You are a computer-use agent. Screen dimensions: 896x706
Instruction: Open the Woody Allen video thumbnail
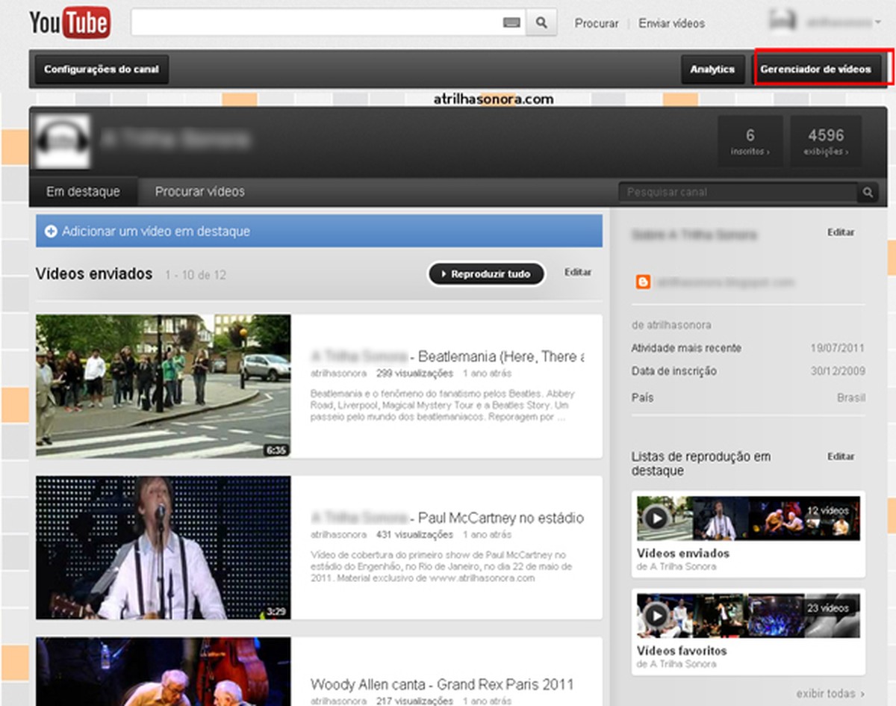(164, 672)
